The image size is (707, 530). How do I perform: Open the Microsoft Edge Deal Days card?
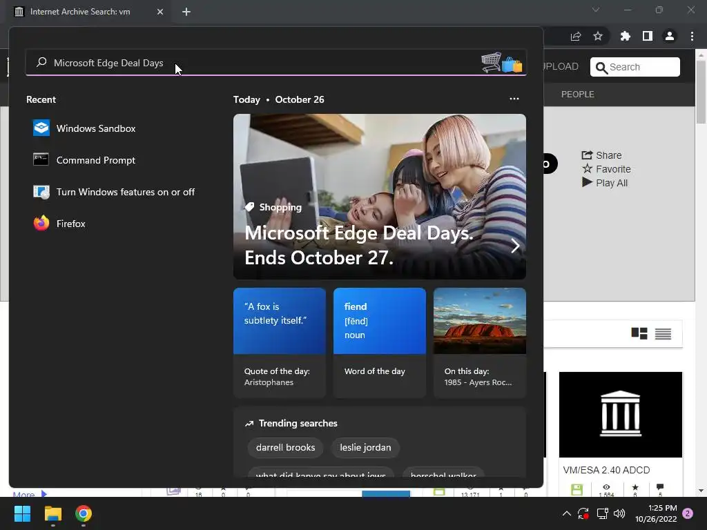[379, 197]
